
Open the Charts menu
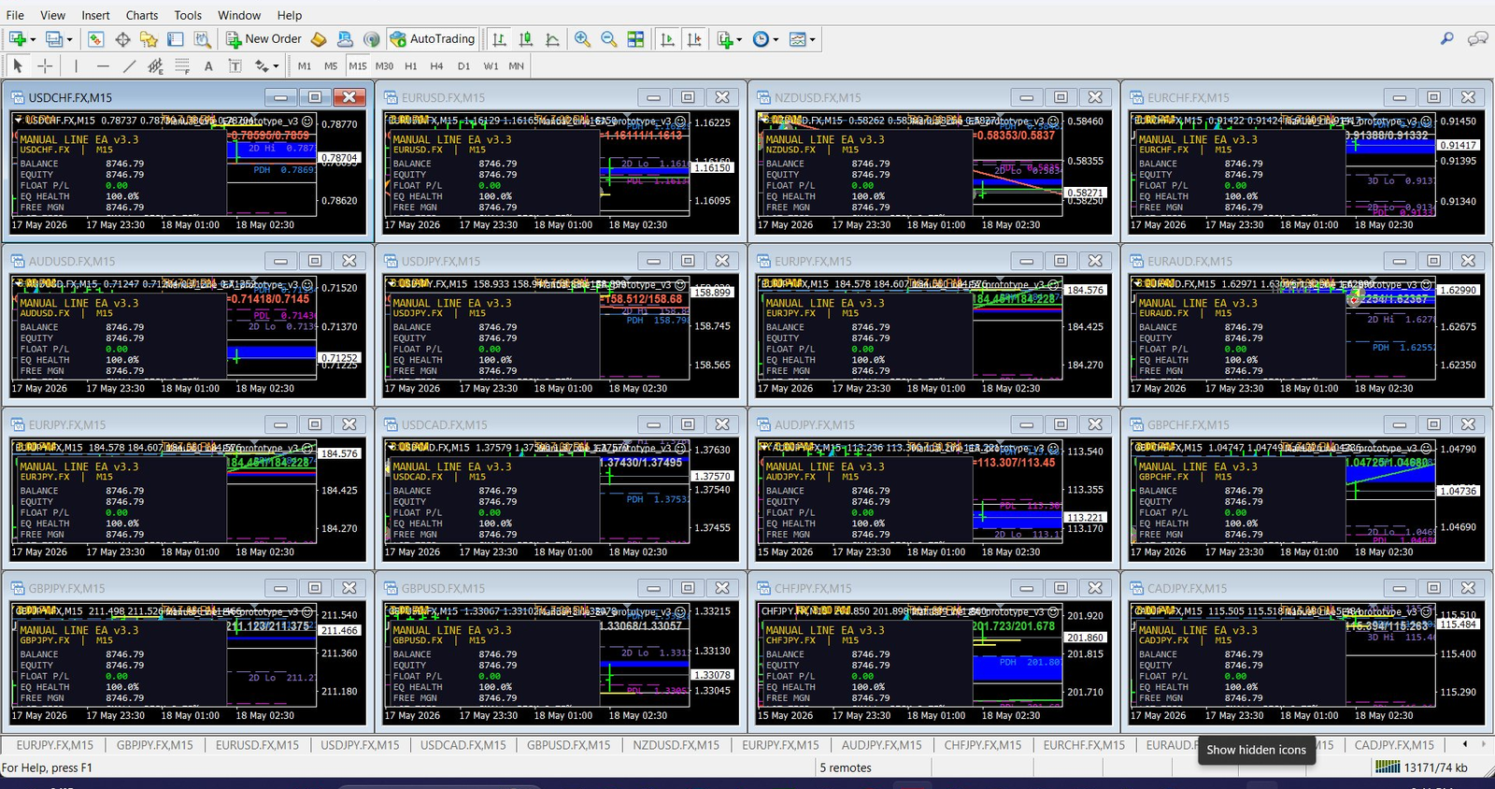point(142,15)
